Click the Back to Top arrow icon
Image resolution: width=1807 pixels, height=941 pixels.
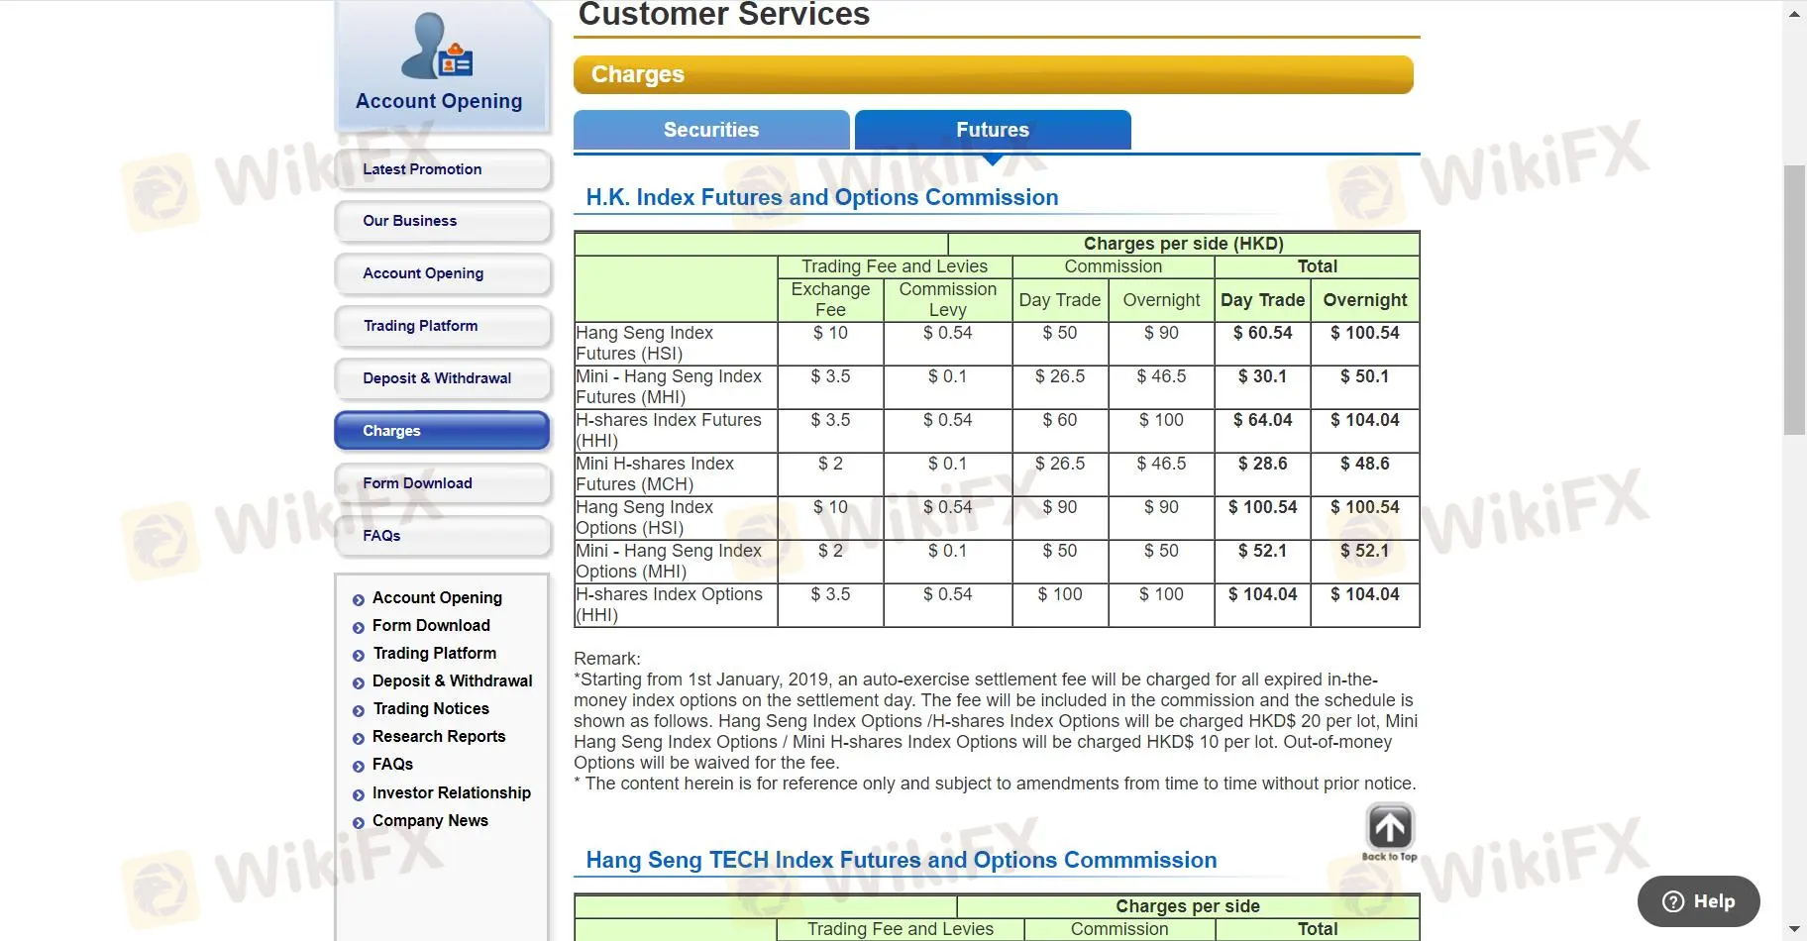(1389, 827)
